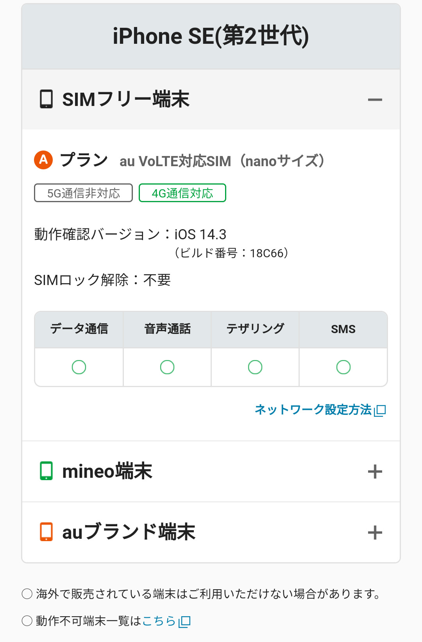422x642 pixels.
Task: Open the こちら link for unsupported devices
Action: click(159, 620)
